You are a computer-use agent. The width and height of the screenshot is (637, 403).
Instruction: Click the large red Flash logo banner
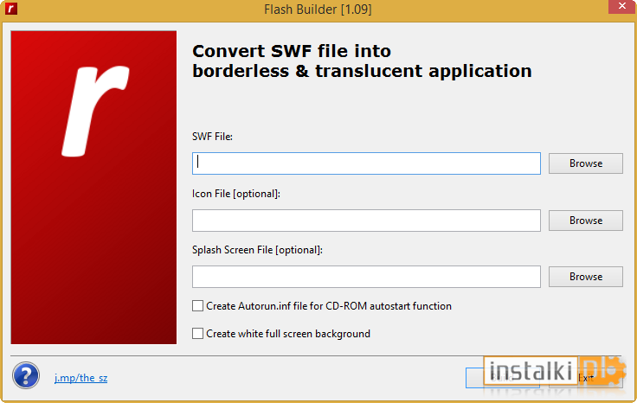(93, 188)
